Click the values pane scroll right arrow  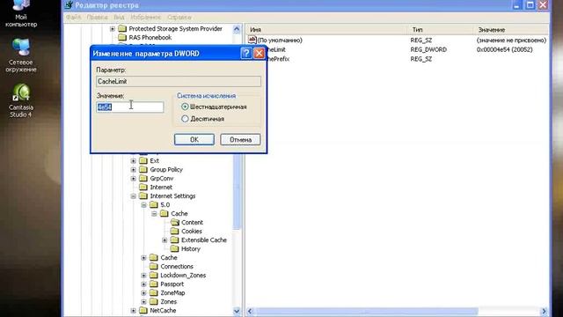tap(544, 311)
